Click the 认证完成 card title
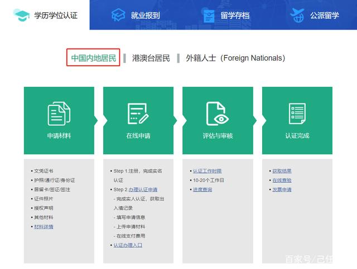The width and height of the screenshot is (357, 269). 297,136
